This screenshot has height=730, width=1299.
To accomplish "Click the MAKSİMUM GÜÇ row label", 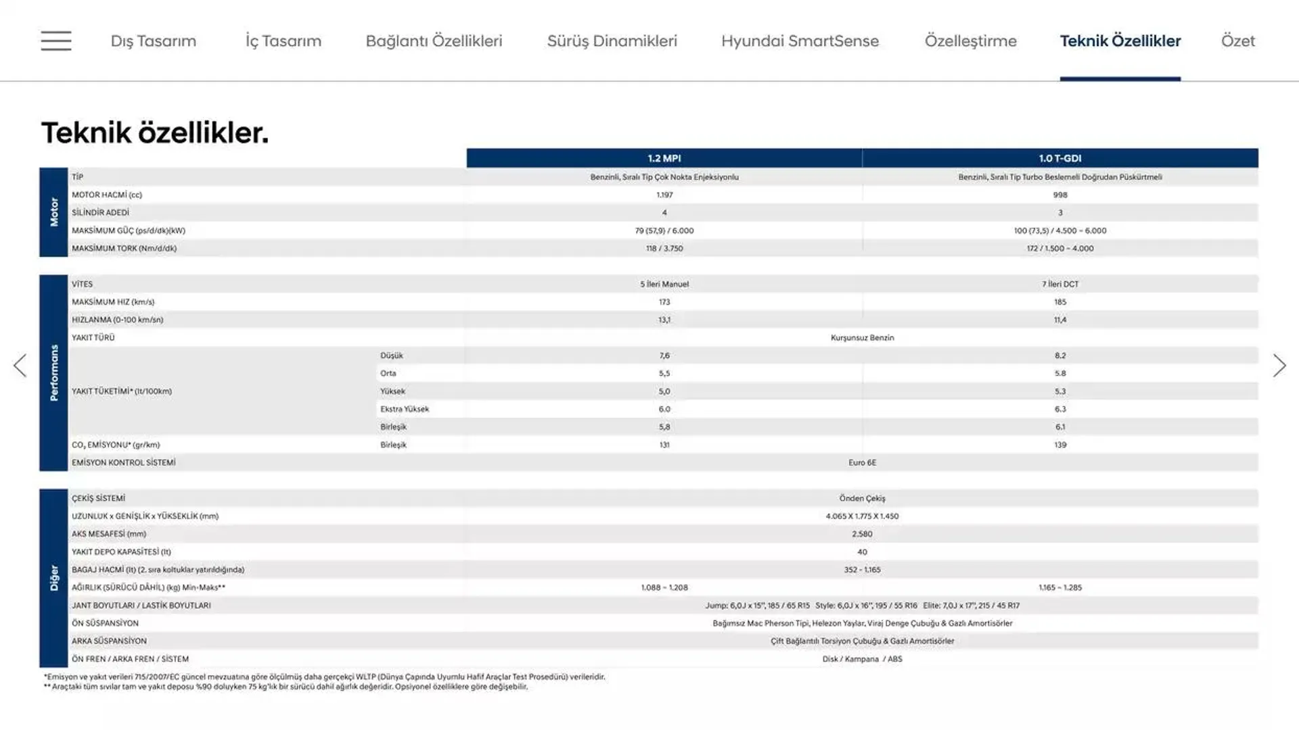I will click(x=129, y=230).
